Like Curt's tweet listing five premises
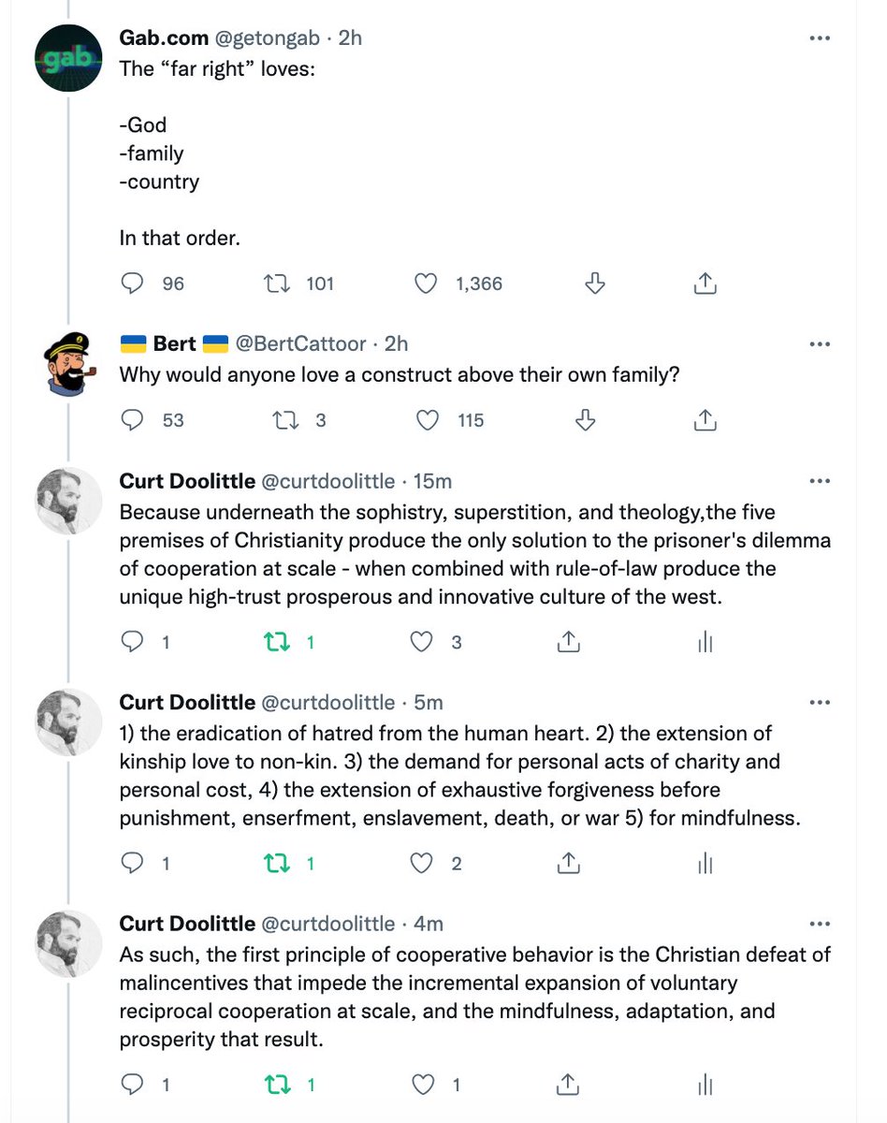Viewport: 887px width, 1123px height. click(423, 864)
